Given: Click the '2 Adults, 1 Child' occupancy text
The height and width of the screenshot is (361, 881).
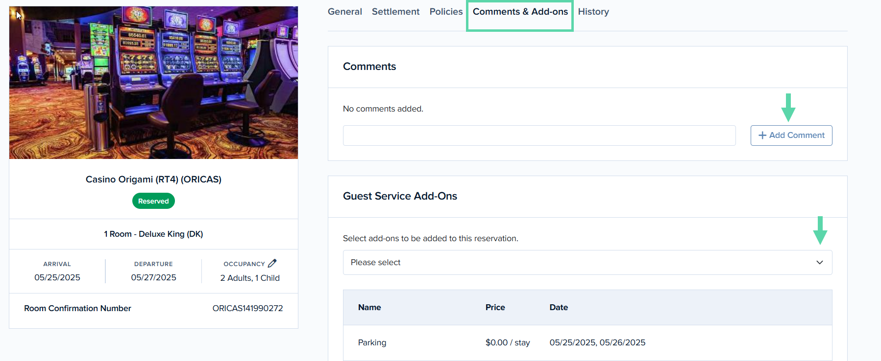Looking at the screenshot, I should click(x=250, y=278).
